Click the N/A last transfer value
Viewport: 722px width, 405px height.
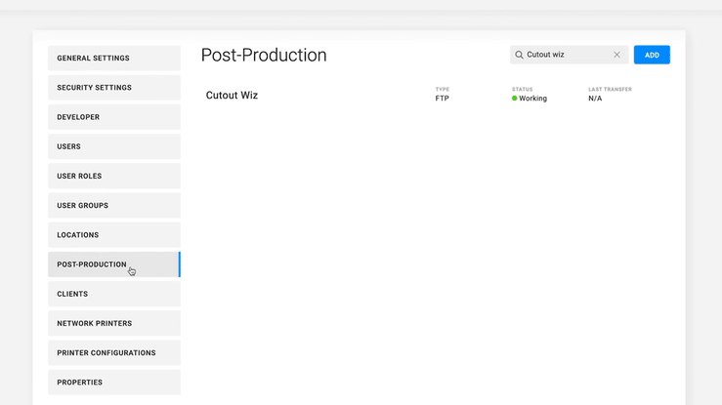(595, 99)
